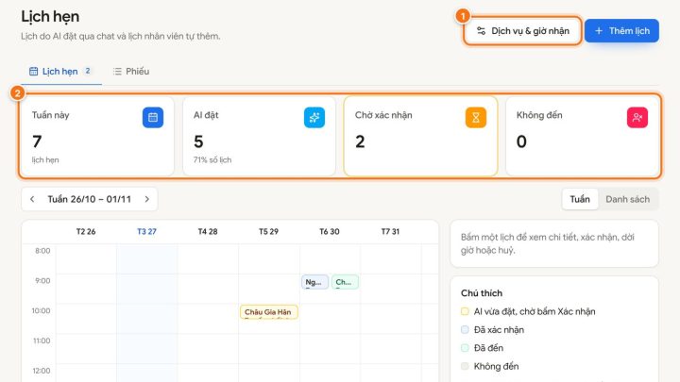Switch to the Phiếu tab
Image resolution: width=680 pixels, height=382 pixels.
point(131,72)
